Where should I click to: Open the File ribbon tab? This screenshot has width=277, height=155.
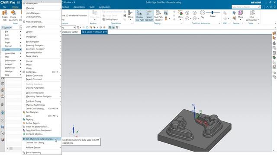click(x=5, y=7)
